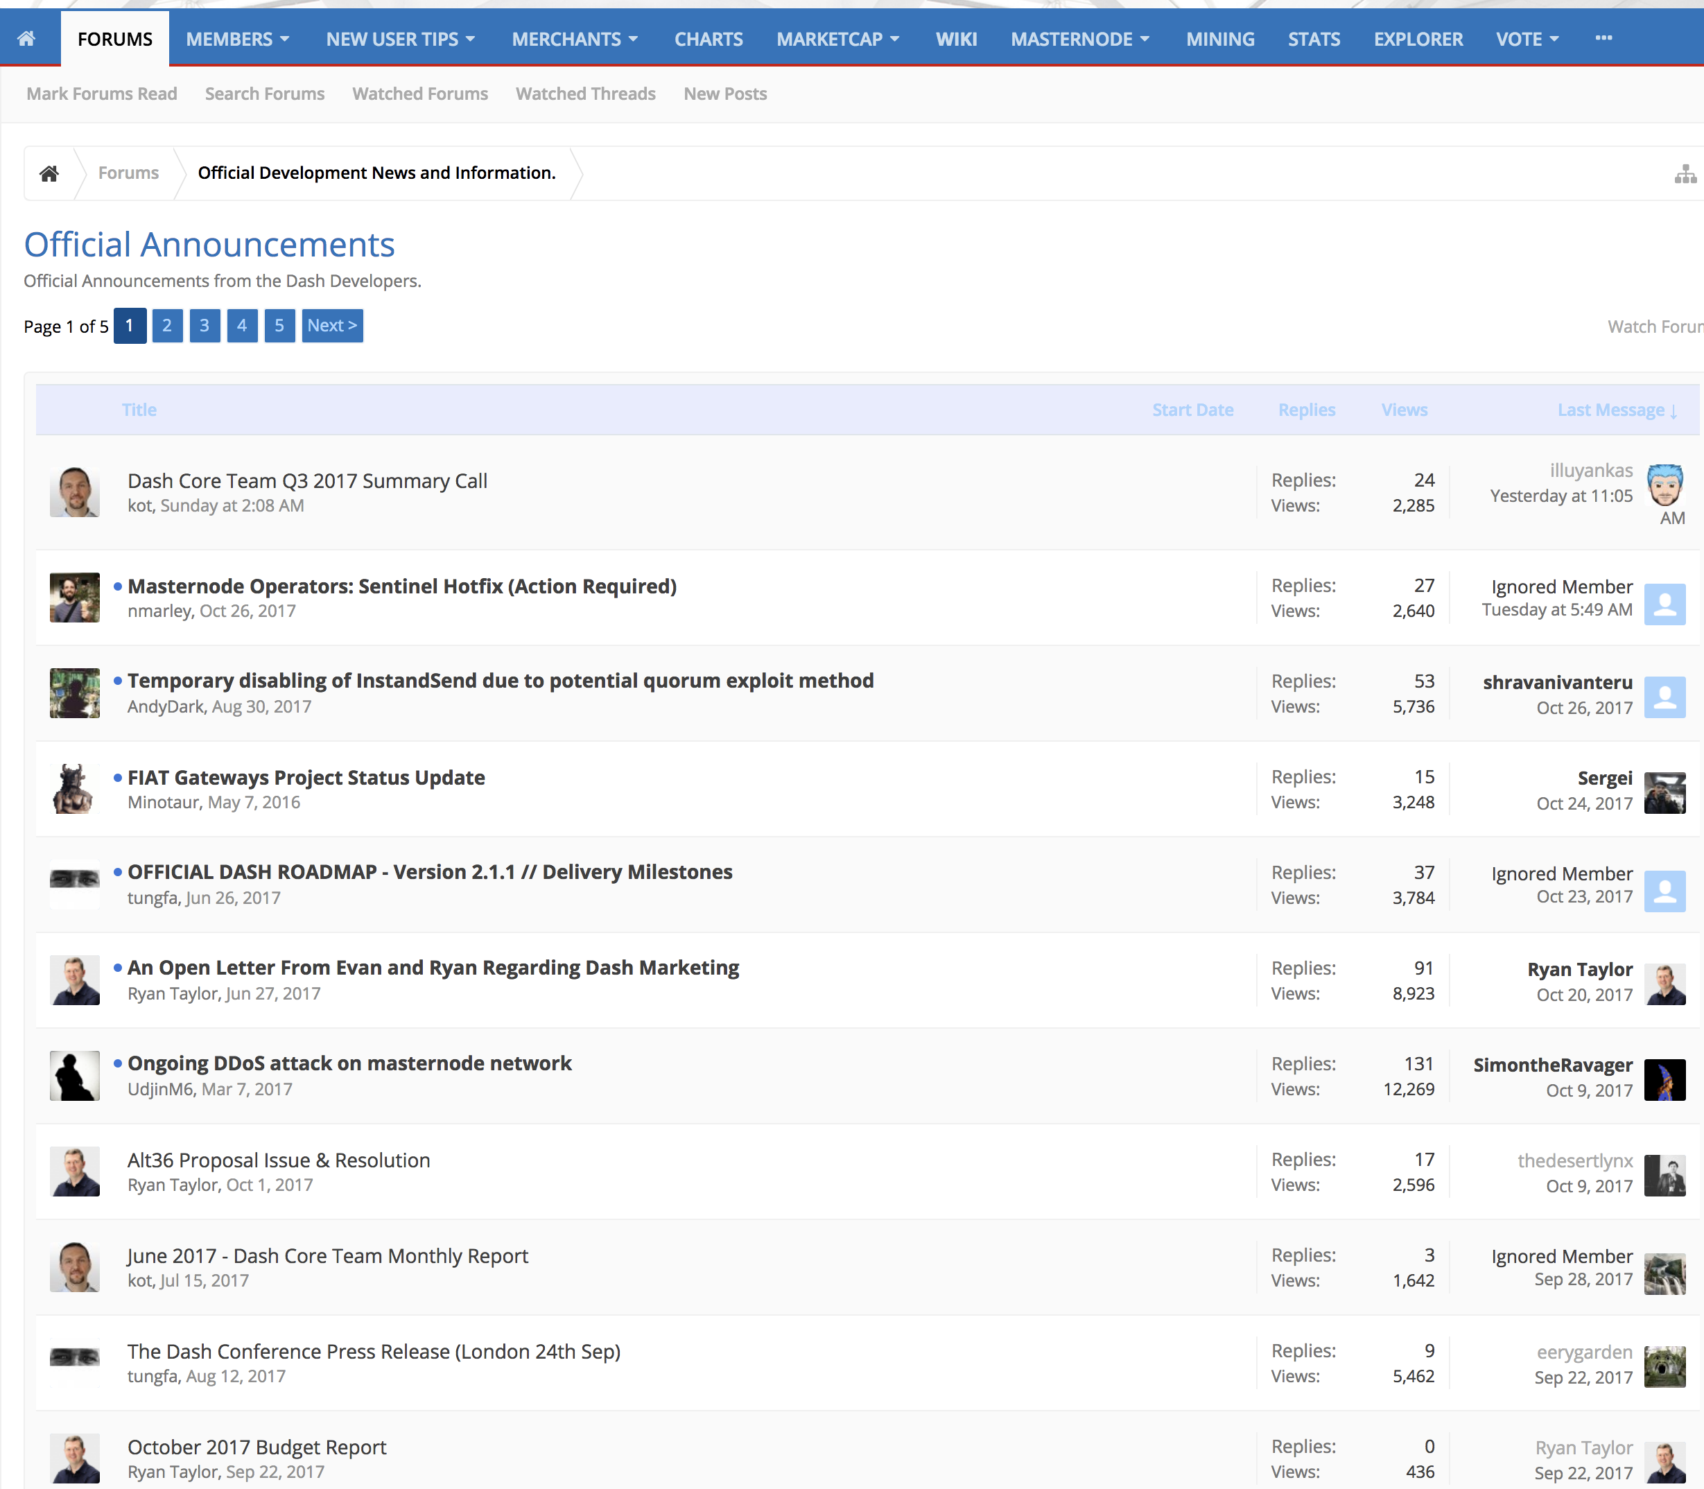The image size is (1704, 1489).
Task: Click UdjinM6's silhouette avatar
Action: (75, 1076)
